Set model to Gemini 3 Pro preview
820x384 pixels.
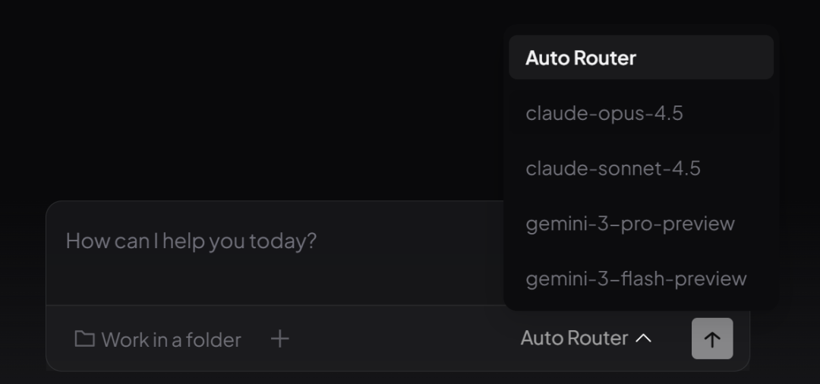(641, 224)
